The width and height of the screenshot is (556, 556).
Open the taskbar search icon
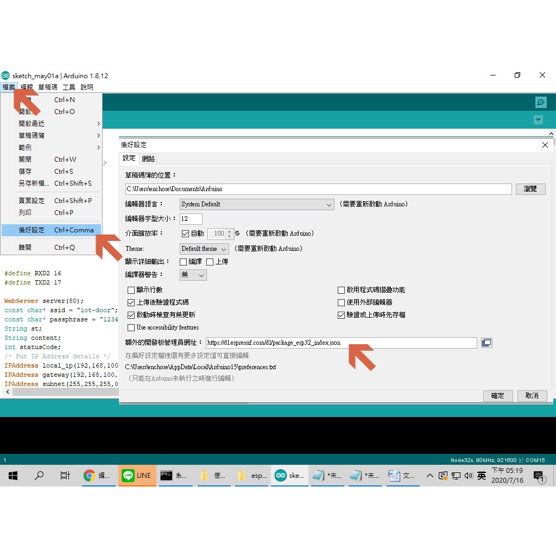(x=39, y=476)
